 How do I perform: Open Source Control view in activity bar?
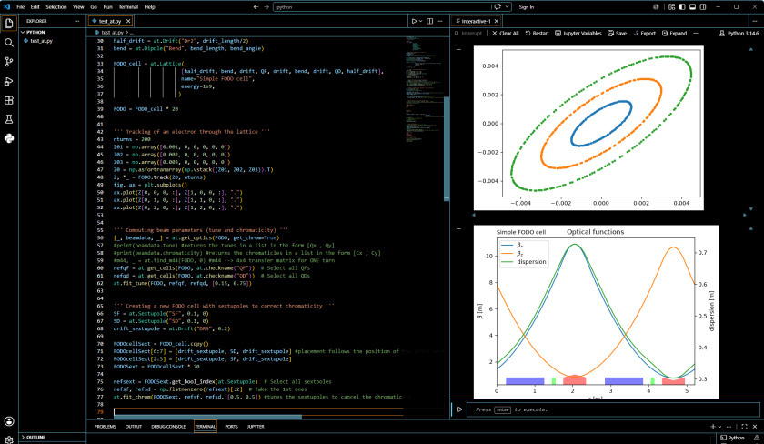point(9,62)
